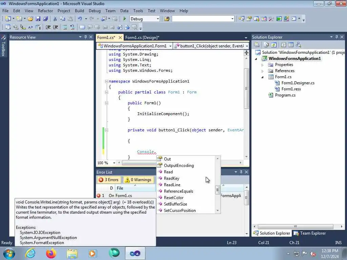347x260 pixels.
Task: Open the Extension Manager toolbar icon
Action: [286, 19]
